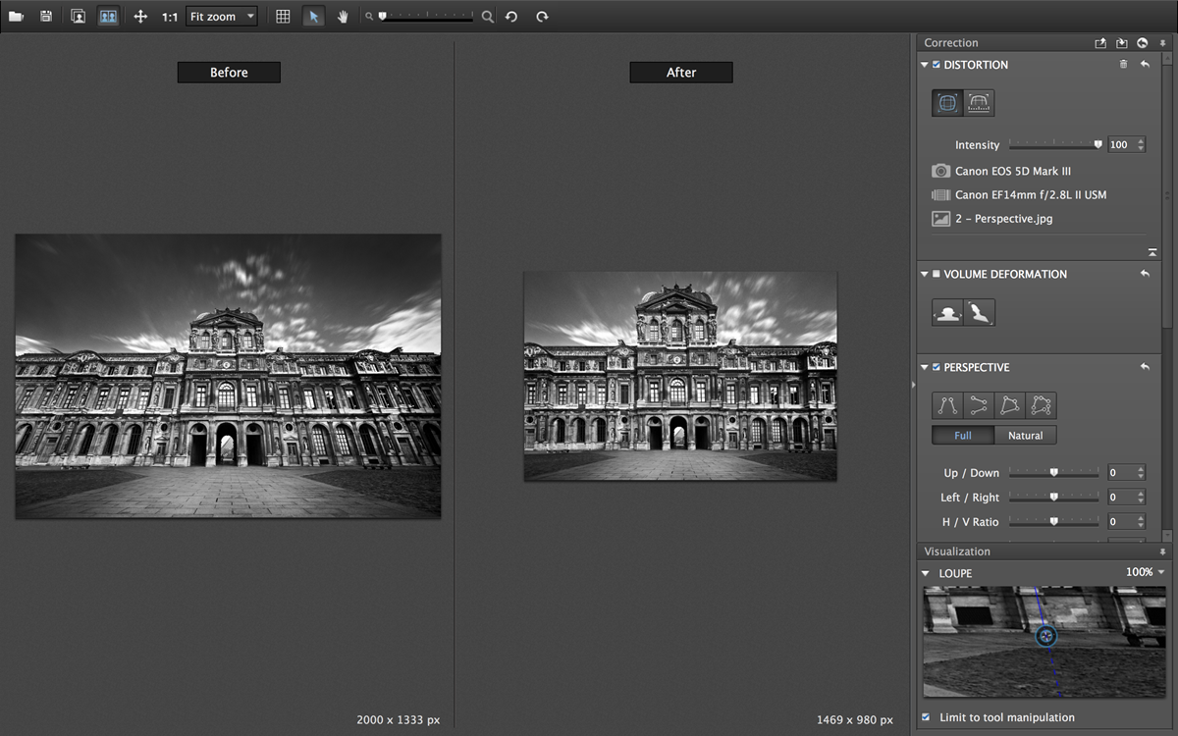Open the Fit zoom dropdown
This screenshot has height=736, width=1178.
coord(222,17)
